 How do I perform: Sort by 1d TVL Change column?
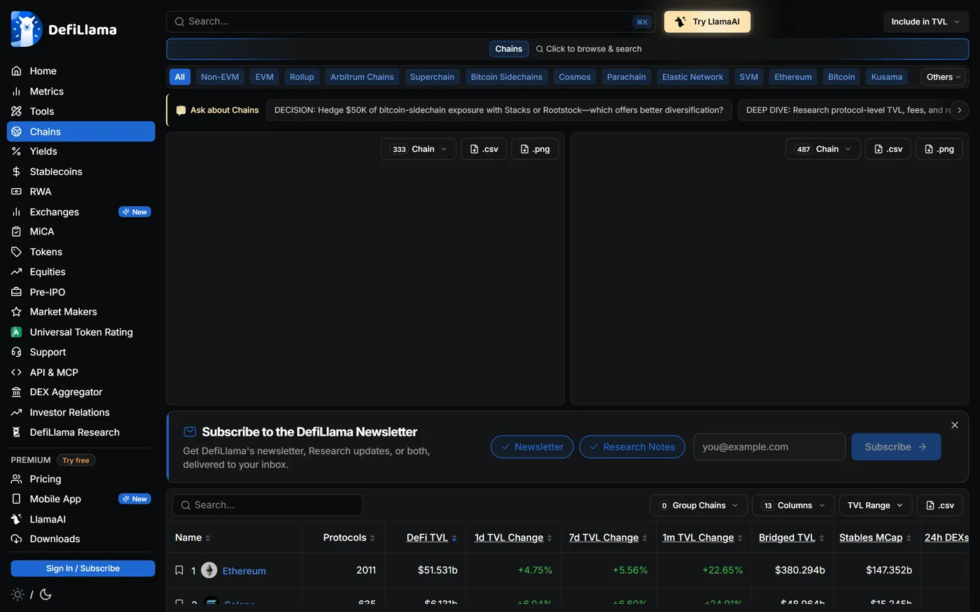coord(513,538)
